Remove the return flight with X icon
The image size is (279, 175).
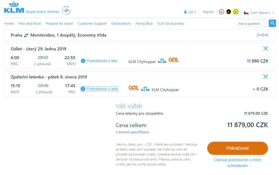click(266, 77)
